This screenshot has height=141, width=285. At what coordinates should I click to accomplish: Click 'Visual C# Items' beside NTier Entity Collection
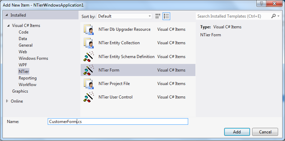tap(172, 43)
